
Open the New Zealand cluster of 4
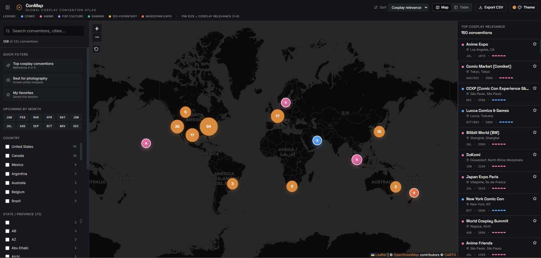coord(414,193)
